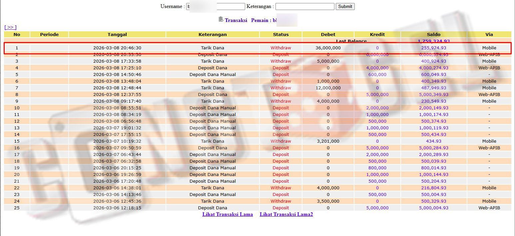Image resolution: width=515 pixels, height=236 pixels.
Task: Click the Transaksi clipboard icon
Action: [221, 19]
